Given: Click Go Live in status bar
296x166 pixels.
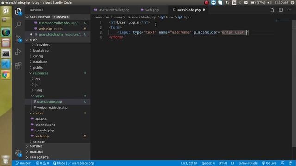Looking at the screenshot, I should pos(269,163).
